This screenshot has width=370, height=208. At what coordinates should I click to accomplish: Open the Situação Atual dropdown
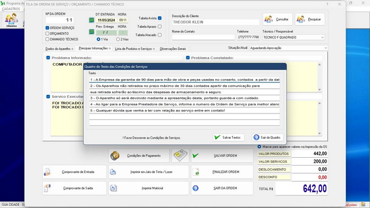[x=325, y=48]
